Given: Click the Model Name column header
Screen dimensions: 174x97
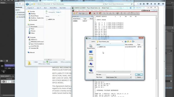Looking at the screenshot, I should [x=77, y=19].
